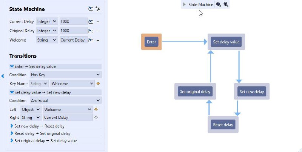This screenshot has width=302, height=152.
Task: Remove the Original Delay variable with minus
Action: [98, 31]
